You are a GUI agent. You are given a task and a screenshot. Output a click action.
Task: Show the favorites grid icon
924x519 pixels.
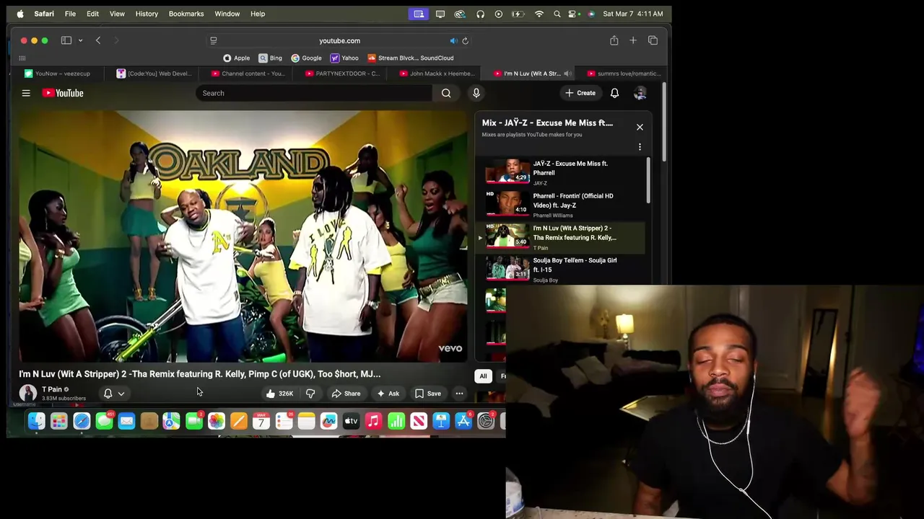click(22, 58)
